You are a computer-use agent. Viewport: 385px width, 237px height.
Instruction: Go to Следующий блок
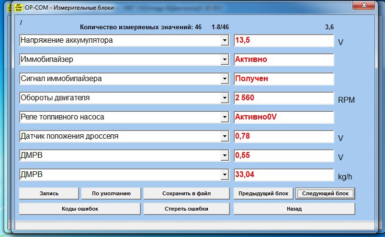[325, 193]
